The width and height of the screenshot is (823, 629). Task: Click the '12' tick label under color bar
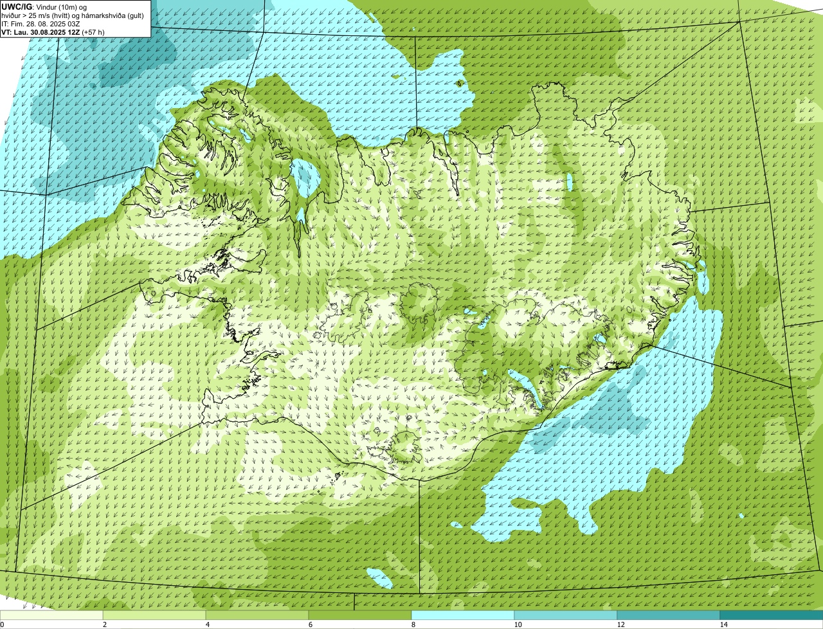coord(620,624)
